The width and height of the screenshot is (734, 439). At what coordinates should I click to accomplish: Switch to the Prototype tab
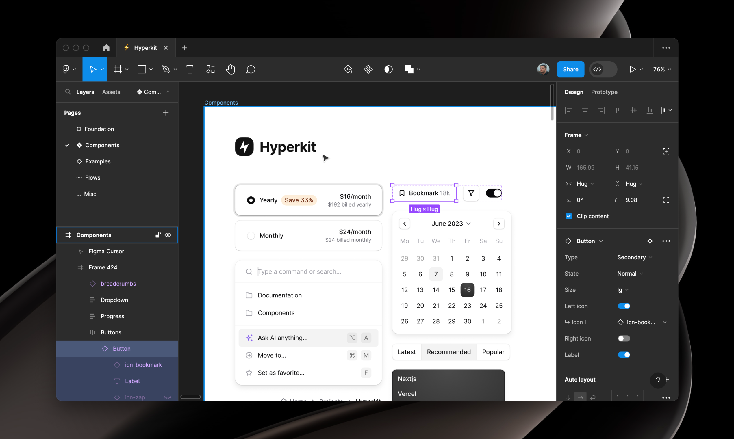(x=604, y=92)
